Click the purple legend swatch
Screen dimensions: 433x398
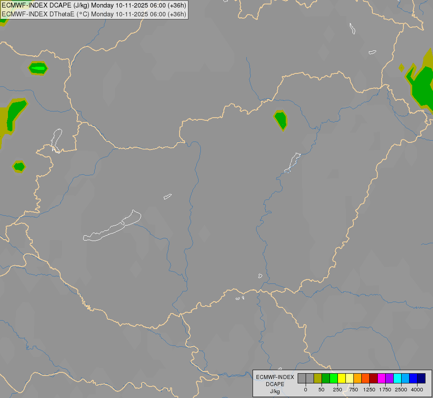click(390, 379)
